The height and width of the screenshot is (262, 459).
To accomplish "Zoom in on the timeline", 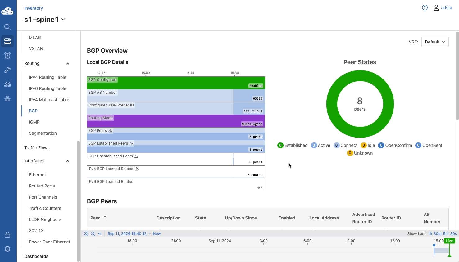I will point(86,234).
